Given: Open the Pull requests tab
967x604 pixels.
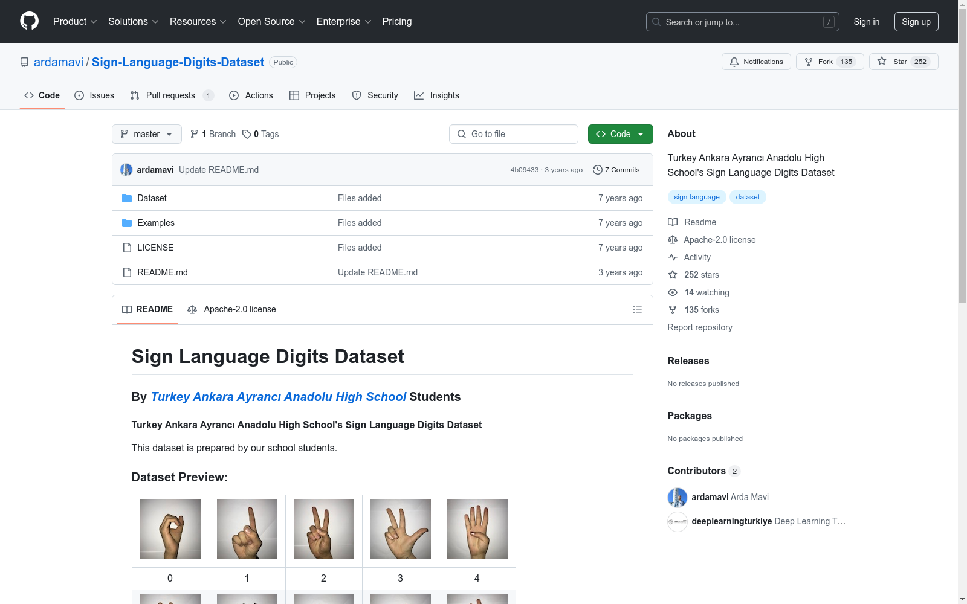Looking at the screenshot, I should coord(172,95).
